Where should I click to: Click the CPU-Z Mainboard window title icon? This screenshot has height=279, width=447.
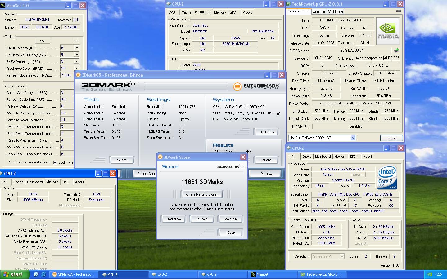click(169, 4)
